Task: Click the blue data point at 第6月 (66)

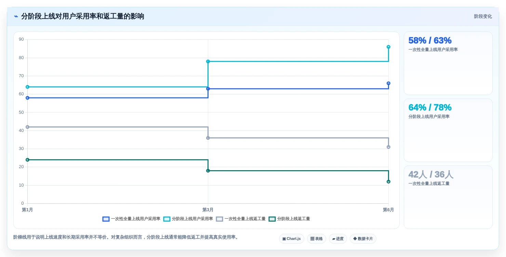Action: pyautogui.click(x=388, y=83)
